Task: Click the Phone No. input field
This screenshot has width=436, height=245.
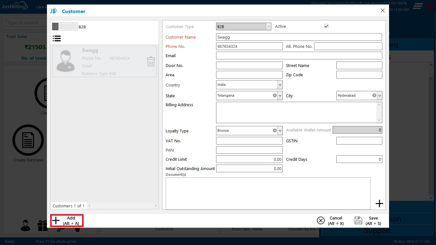Action: point(249,46)
